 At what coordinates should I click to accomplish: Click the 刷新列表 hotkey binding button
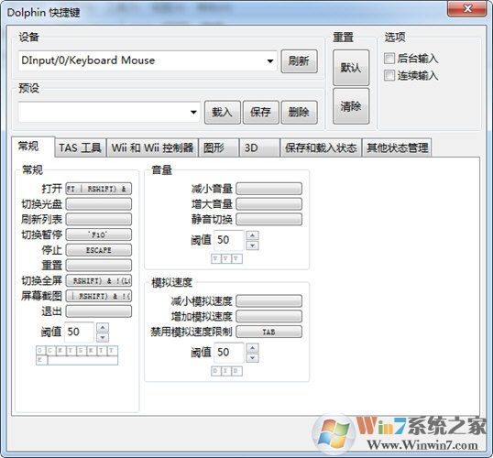(x=99, y=220)
